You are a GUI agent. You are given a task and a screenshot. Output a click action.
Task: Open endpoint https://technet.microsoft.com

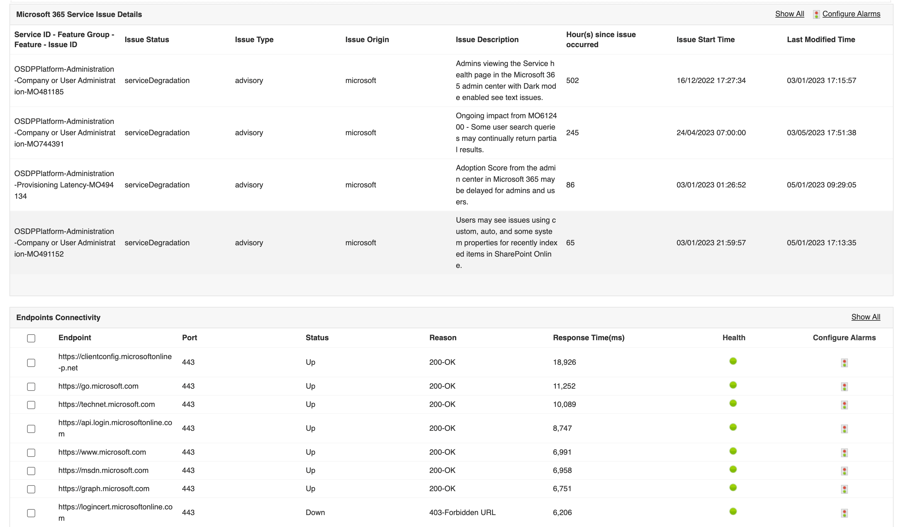click(106, 404)
